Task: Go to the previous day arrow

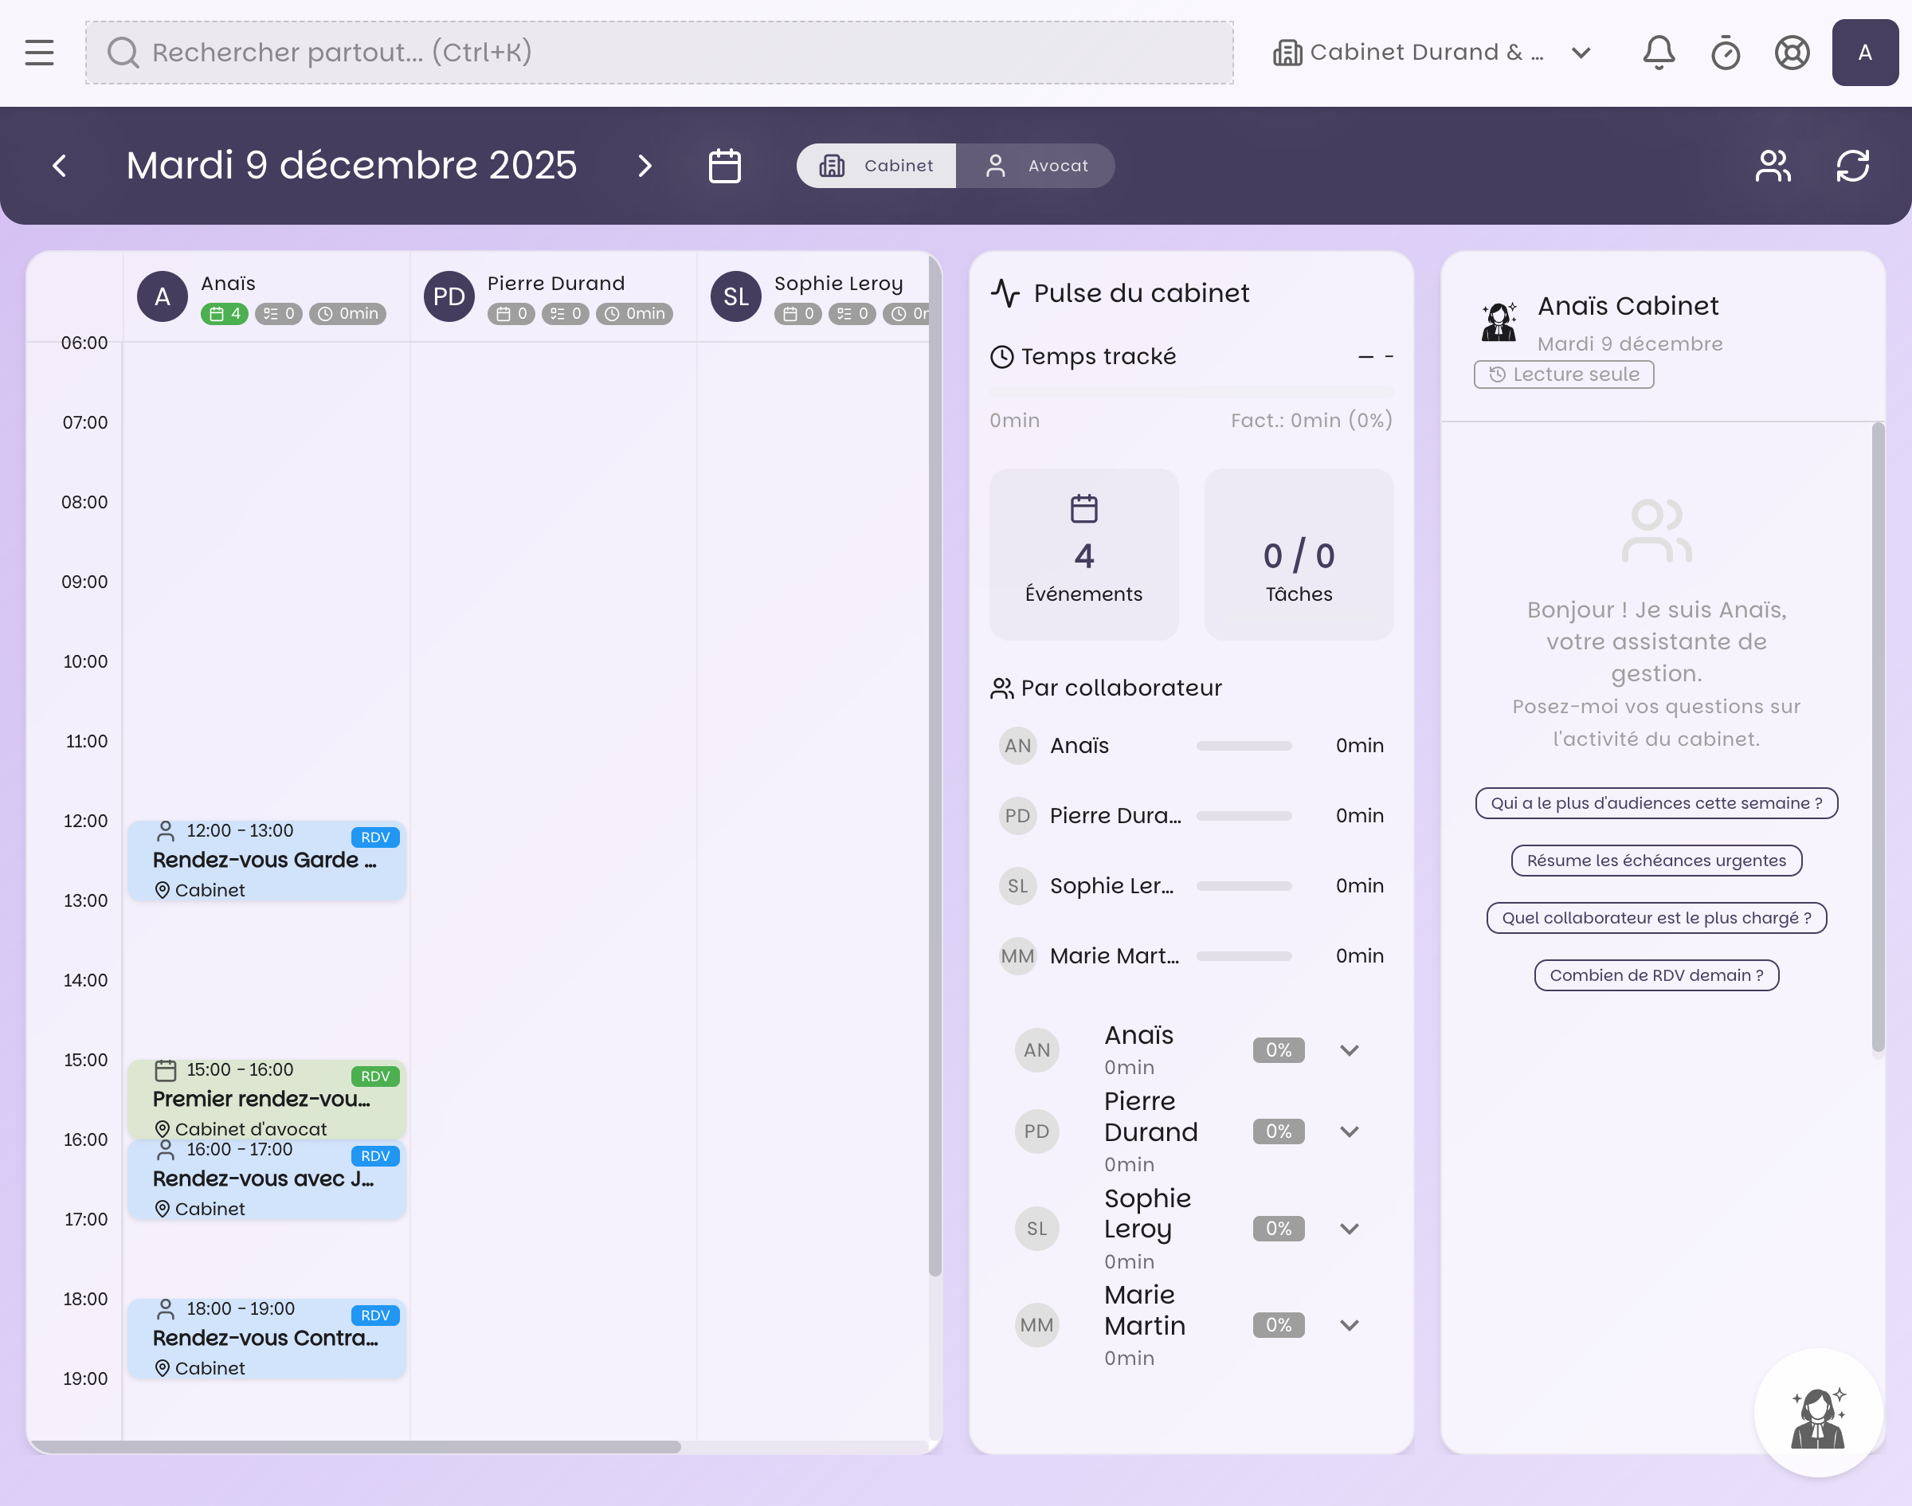Action: 60,166
